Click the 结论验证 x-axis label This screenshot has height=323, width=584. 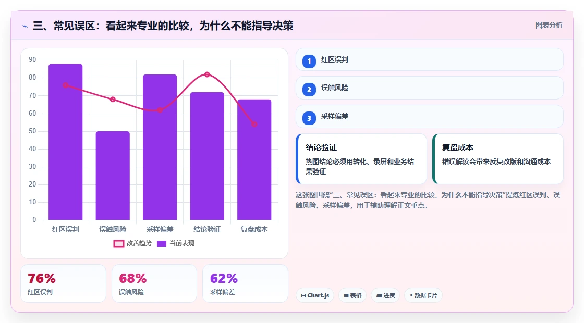(x=207, y=229)
